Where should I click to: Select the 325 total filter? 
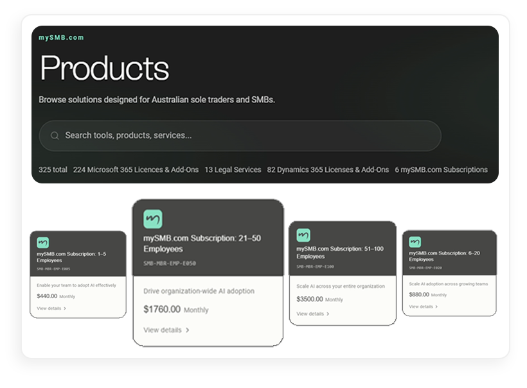(53, 170)
